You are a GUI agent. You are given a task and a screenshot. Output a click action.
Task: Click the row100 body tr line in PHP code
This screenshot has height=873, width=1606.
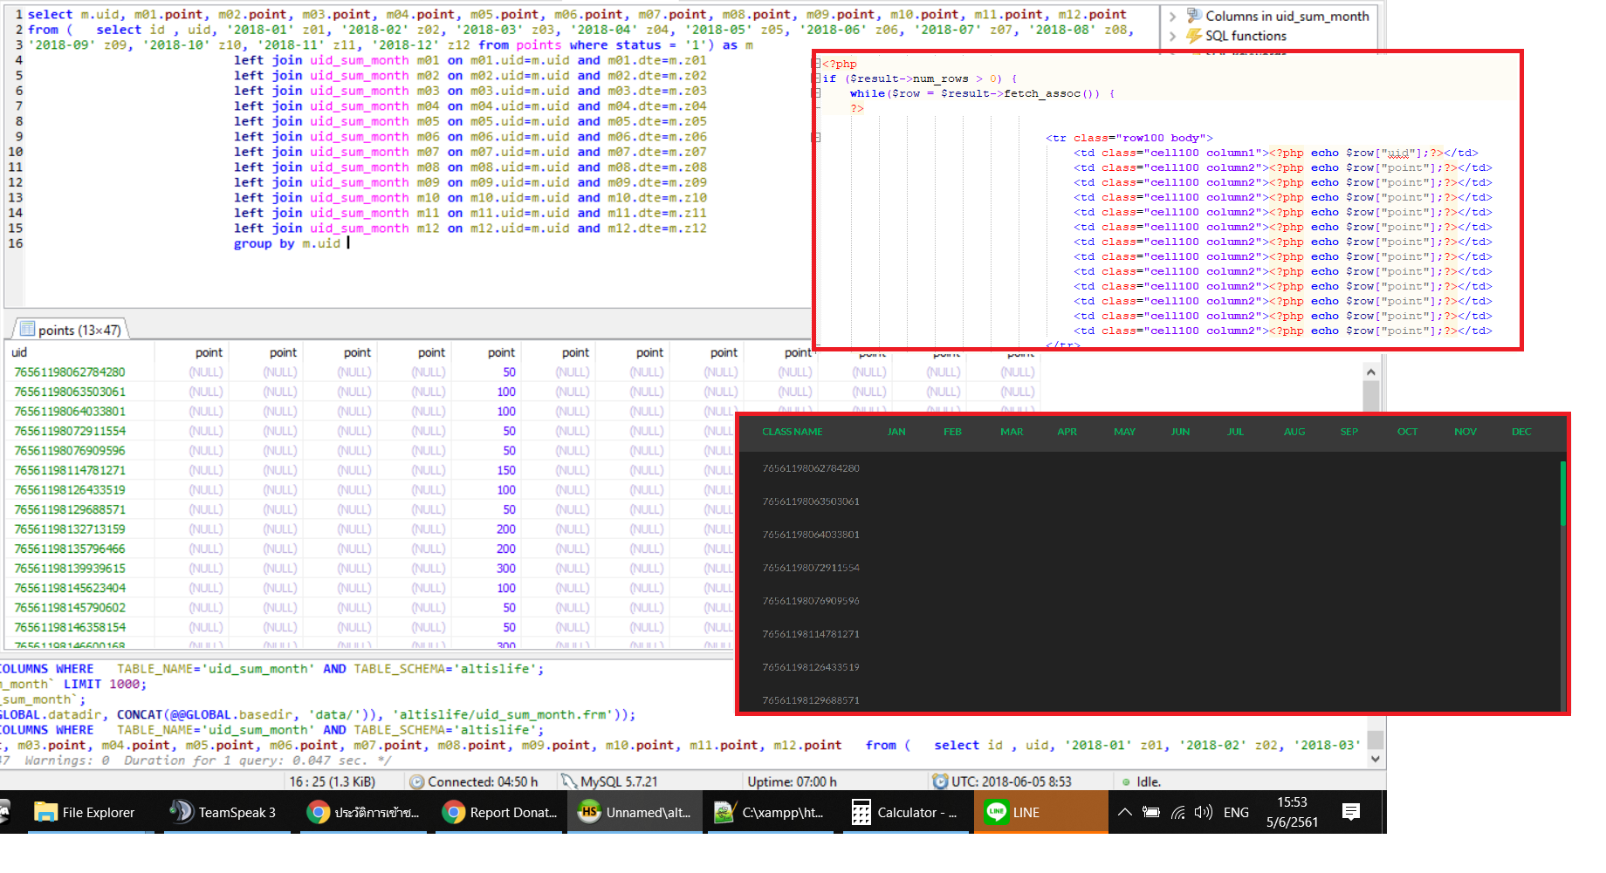click(1129, 138)
